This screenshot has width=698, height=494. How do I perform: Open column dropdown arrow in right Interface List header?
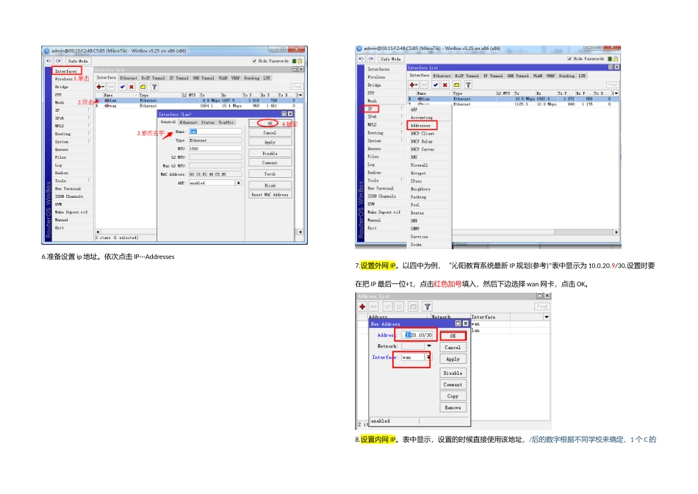616,93
